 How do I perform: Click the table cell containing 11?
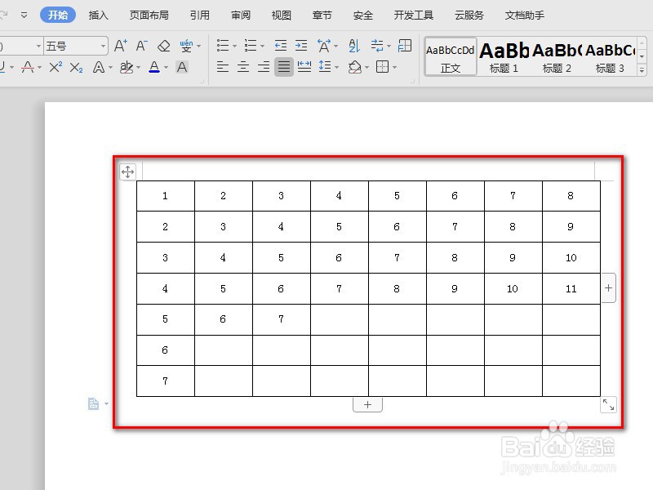pos(571,288)
